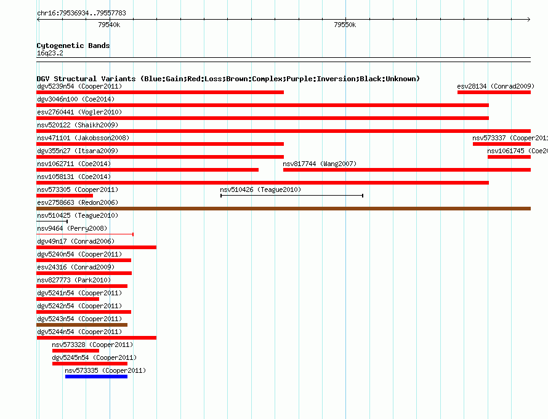
Task: Click the DGV Structural Variants track title
Action: (x=228, y=79)
